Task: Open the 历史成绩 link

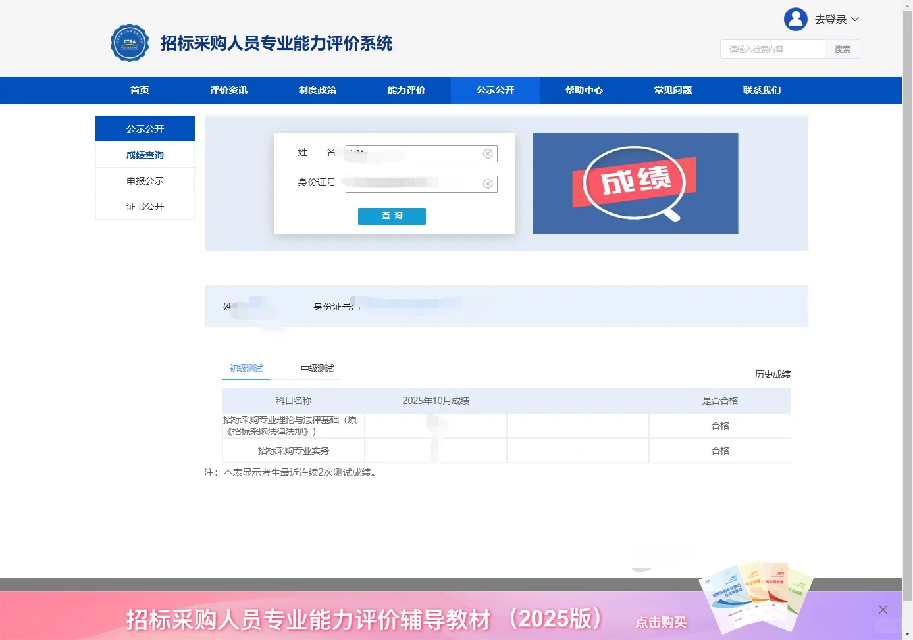Action: 773,374
